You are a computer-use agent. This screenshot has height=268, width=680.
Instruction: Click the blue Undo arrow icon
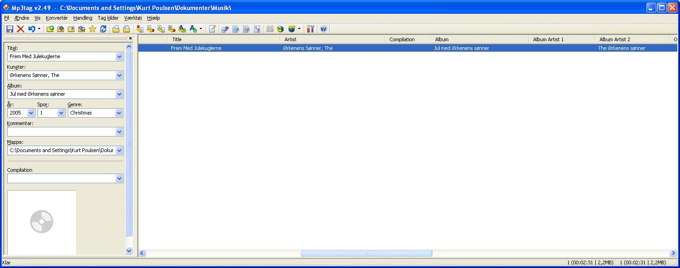point(32,29)
